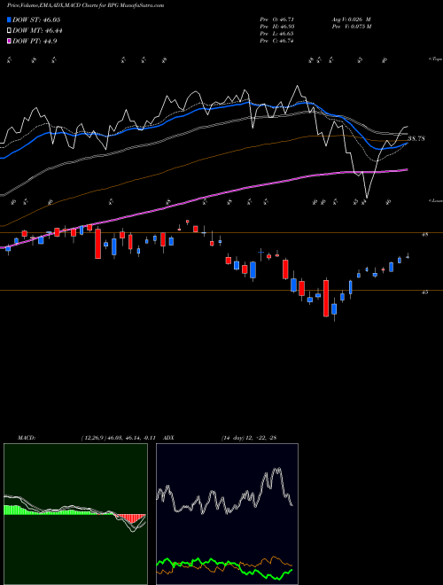This screenshot has width=443, height=585.
Task: Select the 'DOW PT: 44.9' legend text
Action: (x=35, y=41)
